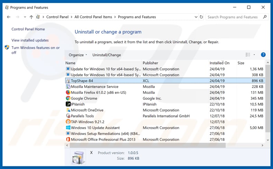
Task: Select the Parallels Tools icon
Action: pos(68,116)
